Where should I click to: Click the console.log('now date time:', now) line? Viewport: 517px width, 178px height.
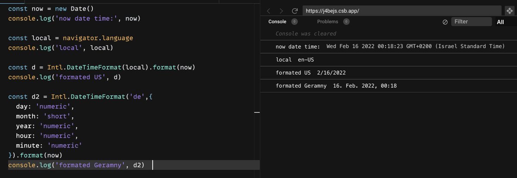75,19
